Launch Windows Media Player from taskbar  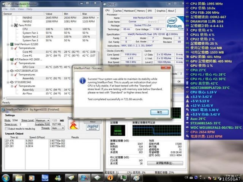[x=32, y=178]
